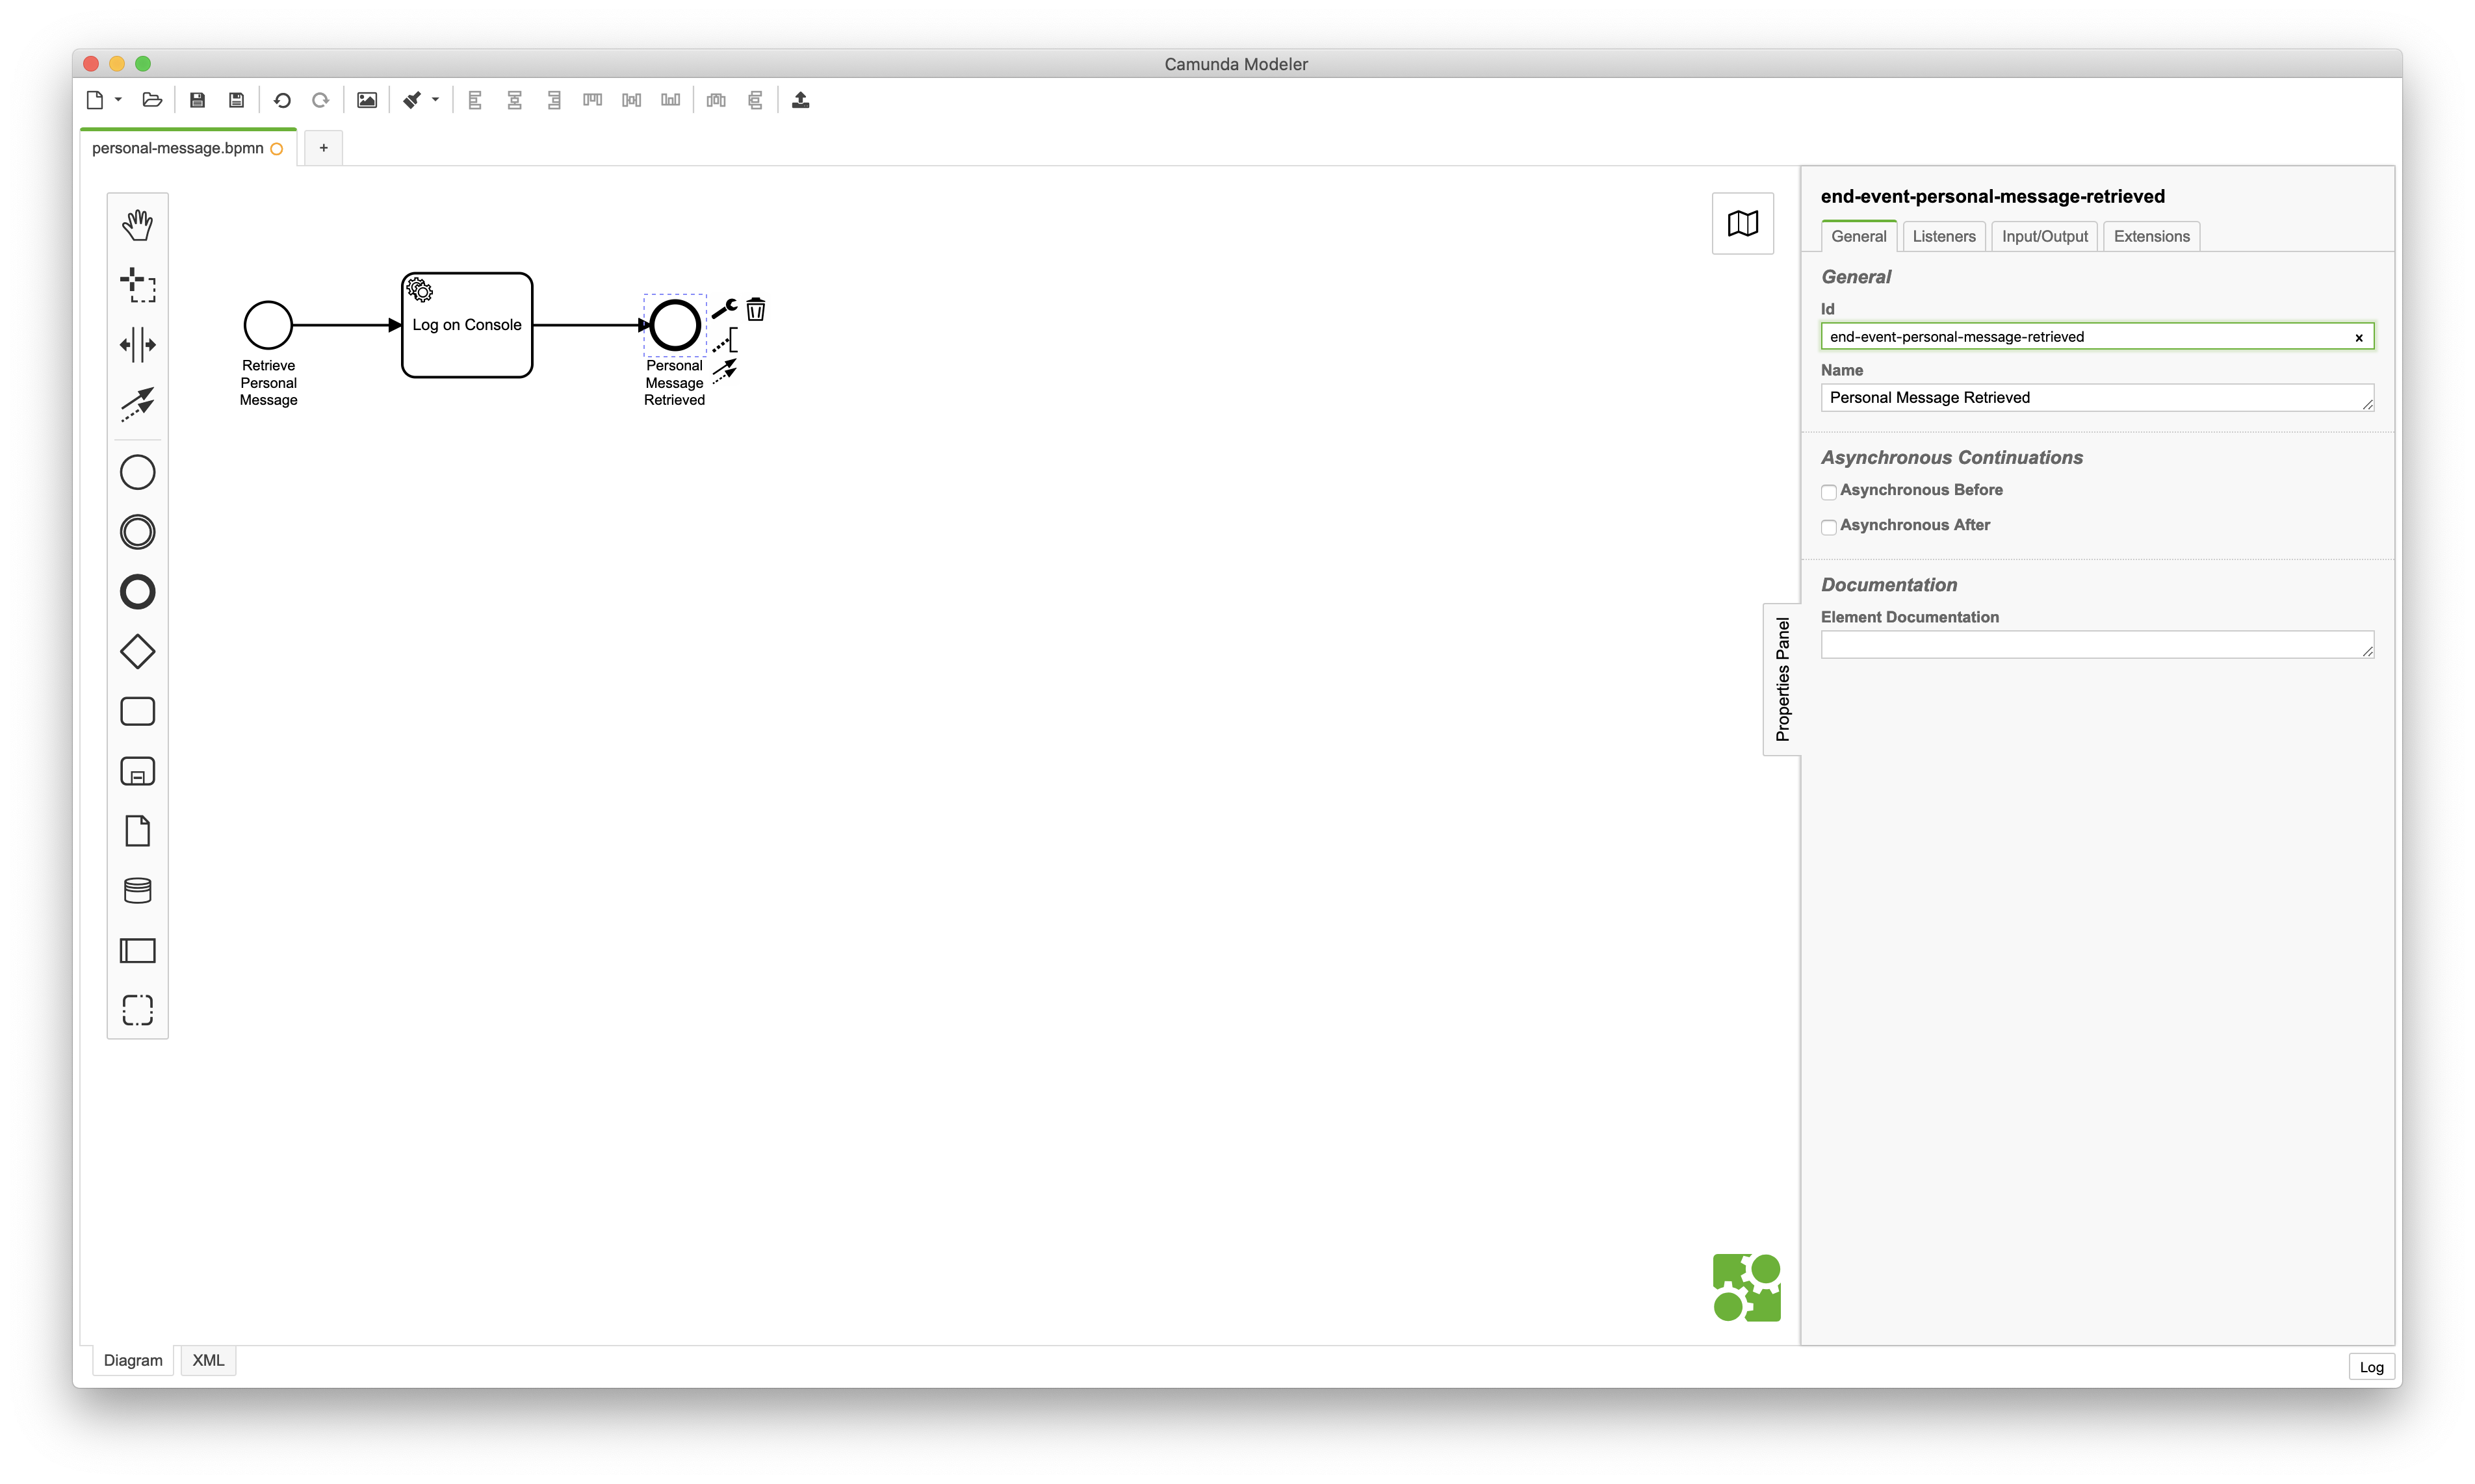Align elements to bottom
The image size is (2475, 1484).
671,100
